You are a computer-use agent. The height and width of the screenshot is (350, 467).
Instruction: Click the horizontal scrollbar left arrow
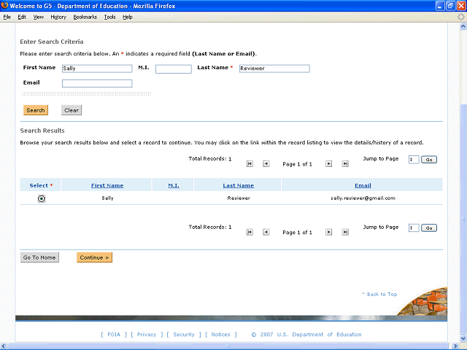click(3, 346)
